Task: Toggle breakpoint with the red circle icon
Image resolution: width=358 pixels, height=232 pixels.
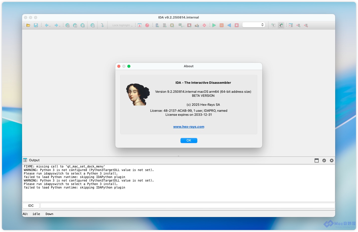Action: [147, 25]
